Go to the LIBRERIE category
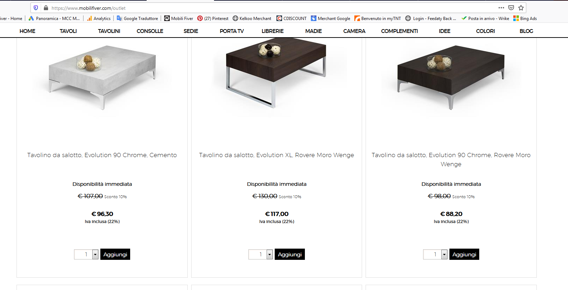 click(273, 31)
